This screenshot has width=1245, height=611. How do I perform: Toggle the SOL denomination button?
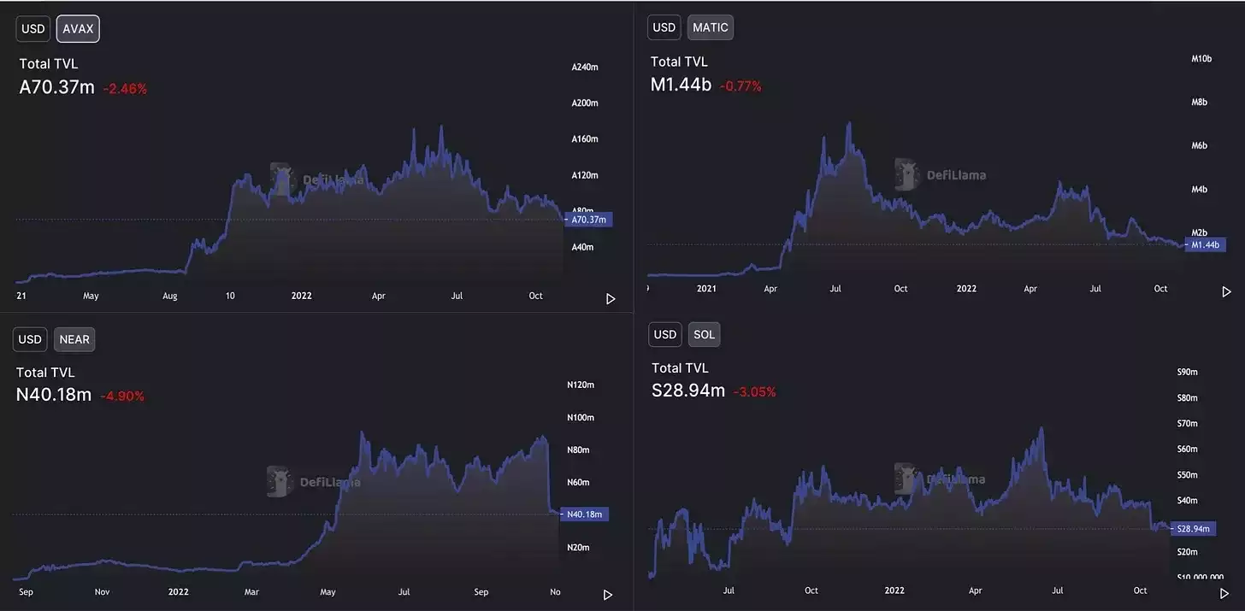[x=704, y=334]
